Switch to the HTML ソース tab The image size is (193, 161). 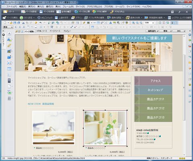[42, 31]
